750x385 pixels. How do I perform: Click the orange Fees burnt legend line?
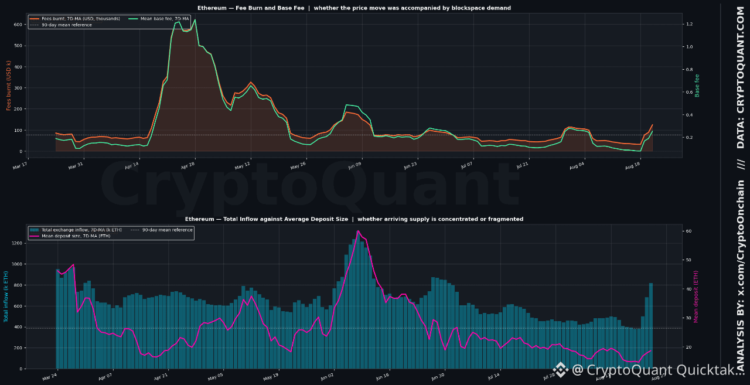pyautogui.click(x=35, y=19)
